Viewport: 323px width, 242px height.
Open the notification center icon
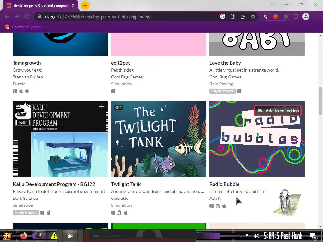click(313, 236)
